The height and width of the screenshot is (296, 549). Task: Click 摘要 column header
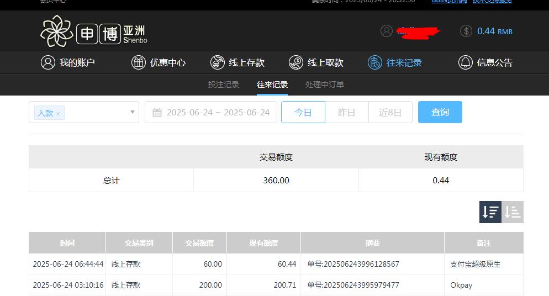[x=372, y=243]
